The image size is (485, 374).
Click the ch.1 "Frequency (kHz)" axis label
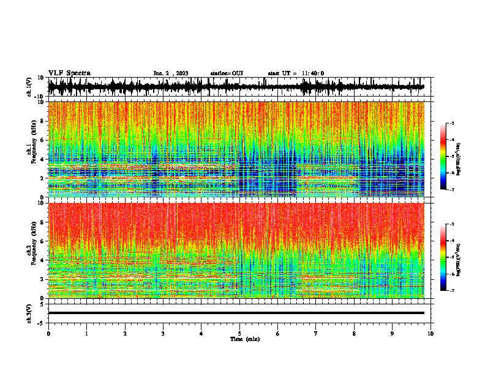coord(35,143)
